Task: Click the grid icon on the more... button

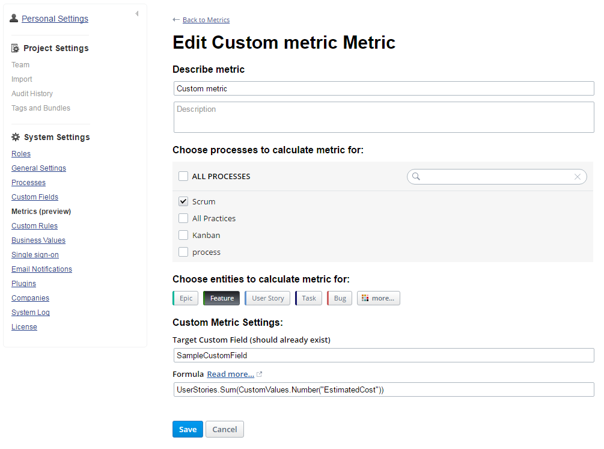Action: pyautogui.click(x=365, y=298)
